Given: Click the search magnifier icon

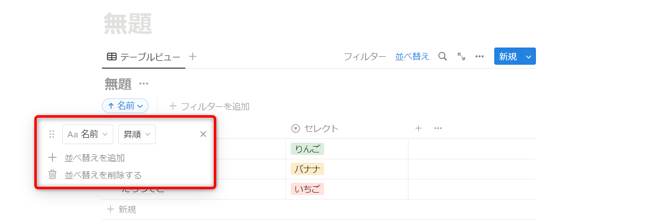Looking at the screenshot, I should pyautogui.click(x=442, y=56).
